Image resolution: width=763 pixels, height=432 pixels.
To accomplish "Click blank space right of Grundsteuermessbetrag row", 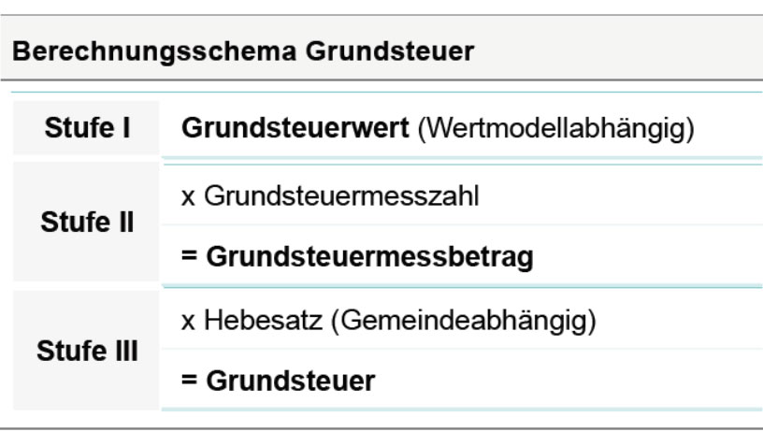I will pos(647,255).
